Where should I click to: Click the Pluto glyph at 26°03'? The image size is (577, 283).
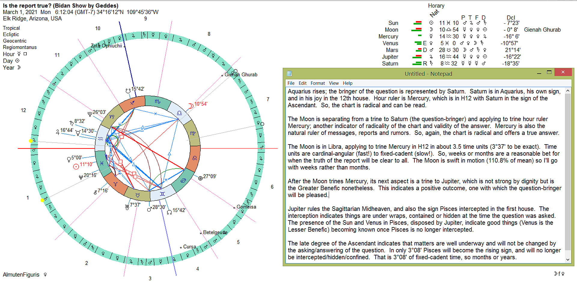click(90, 114)
